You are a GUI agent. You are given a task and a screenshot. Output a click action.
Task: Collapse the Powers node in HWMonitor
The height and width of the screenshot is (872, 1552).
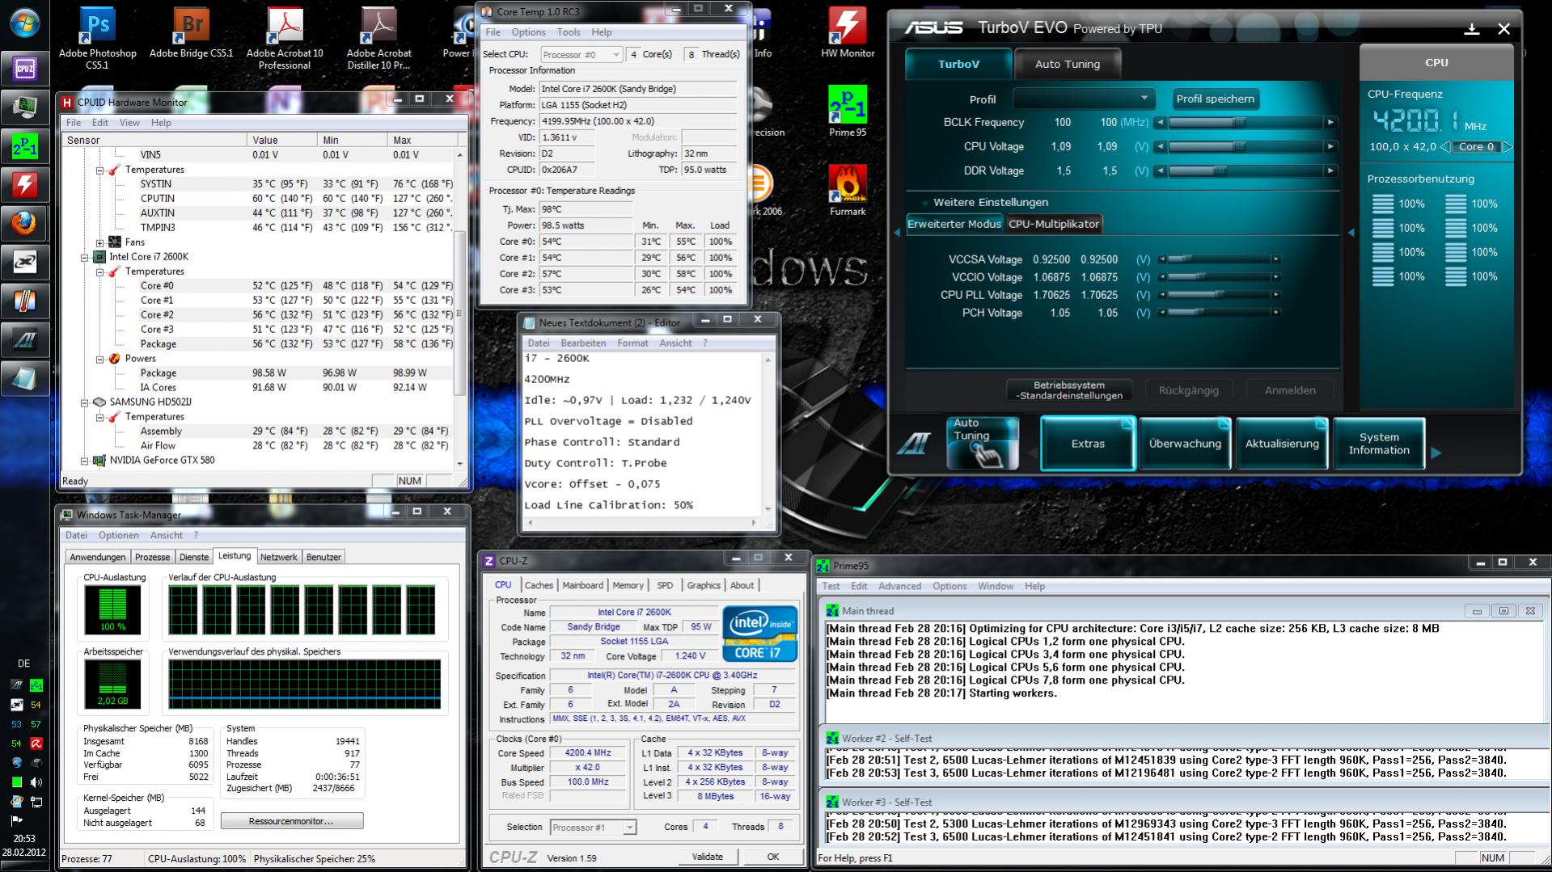point(99,359)
